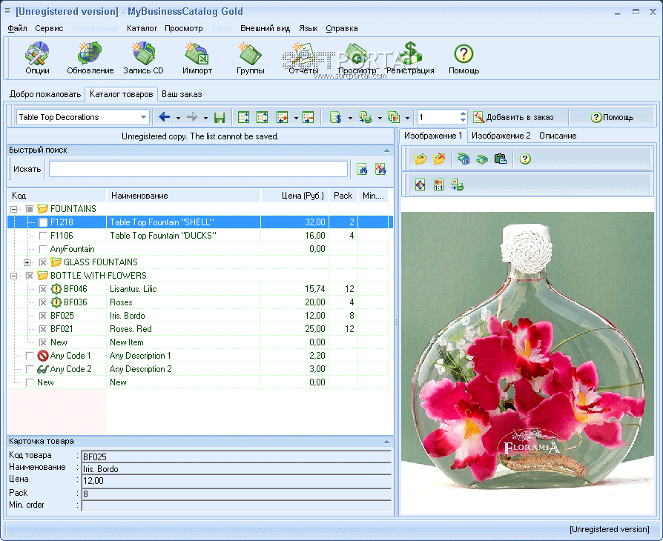
Task: Open the Сервис menu
Action: coord(49,28)
